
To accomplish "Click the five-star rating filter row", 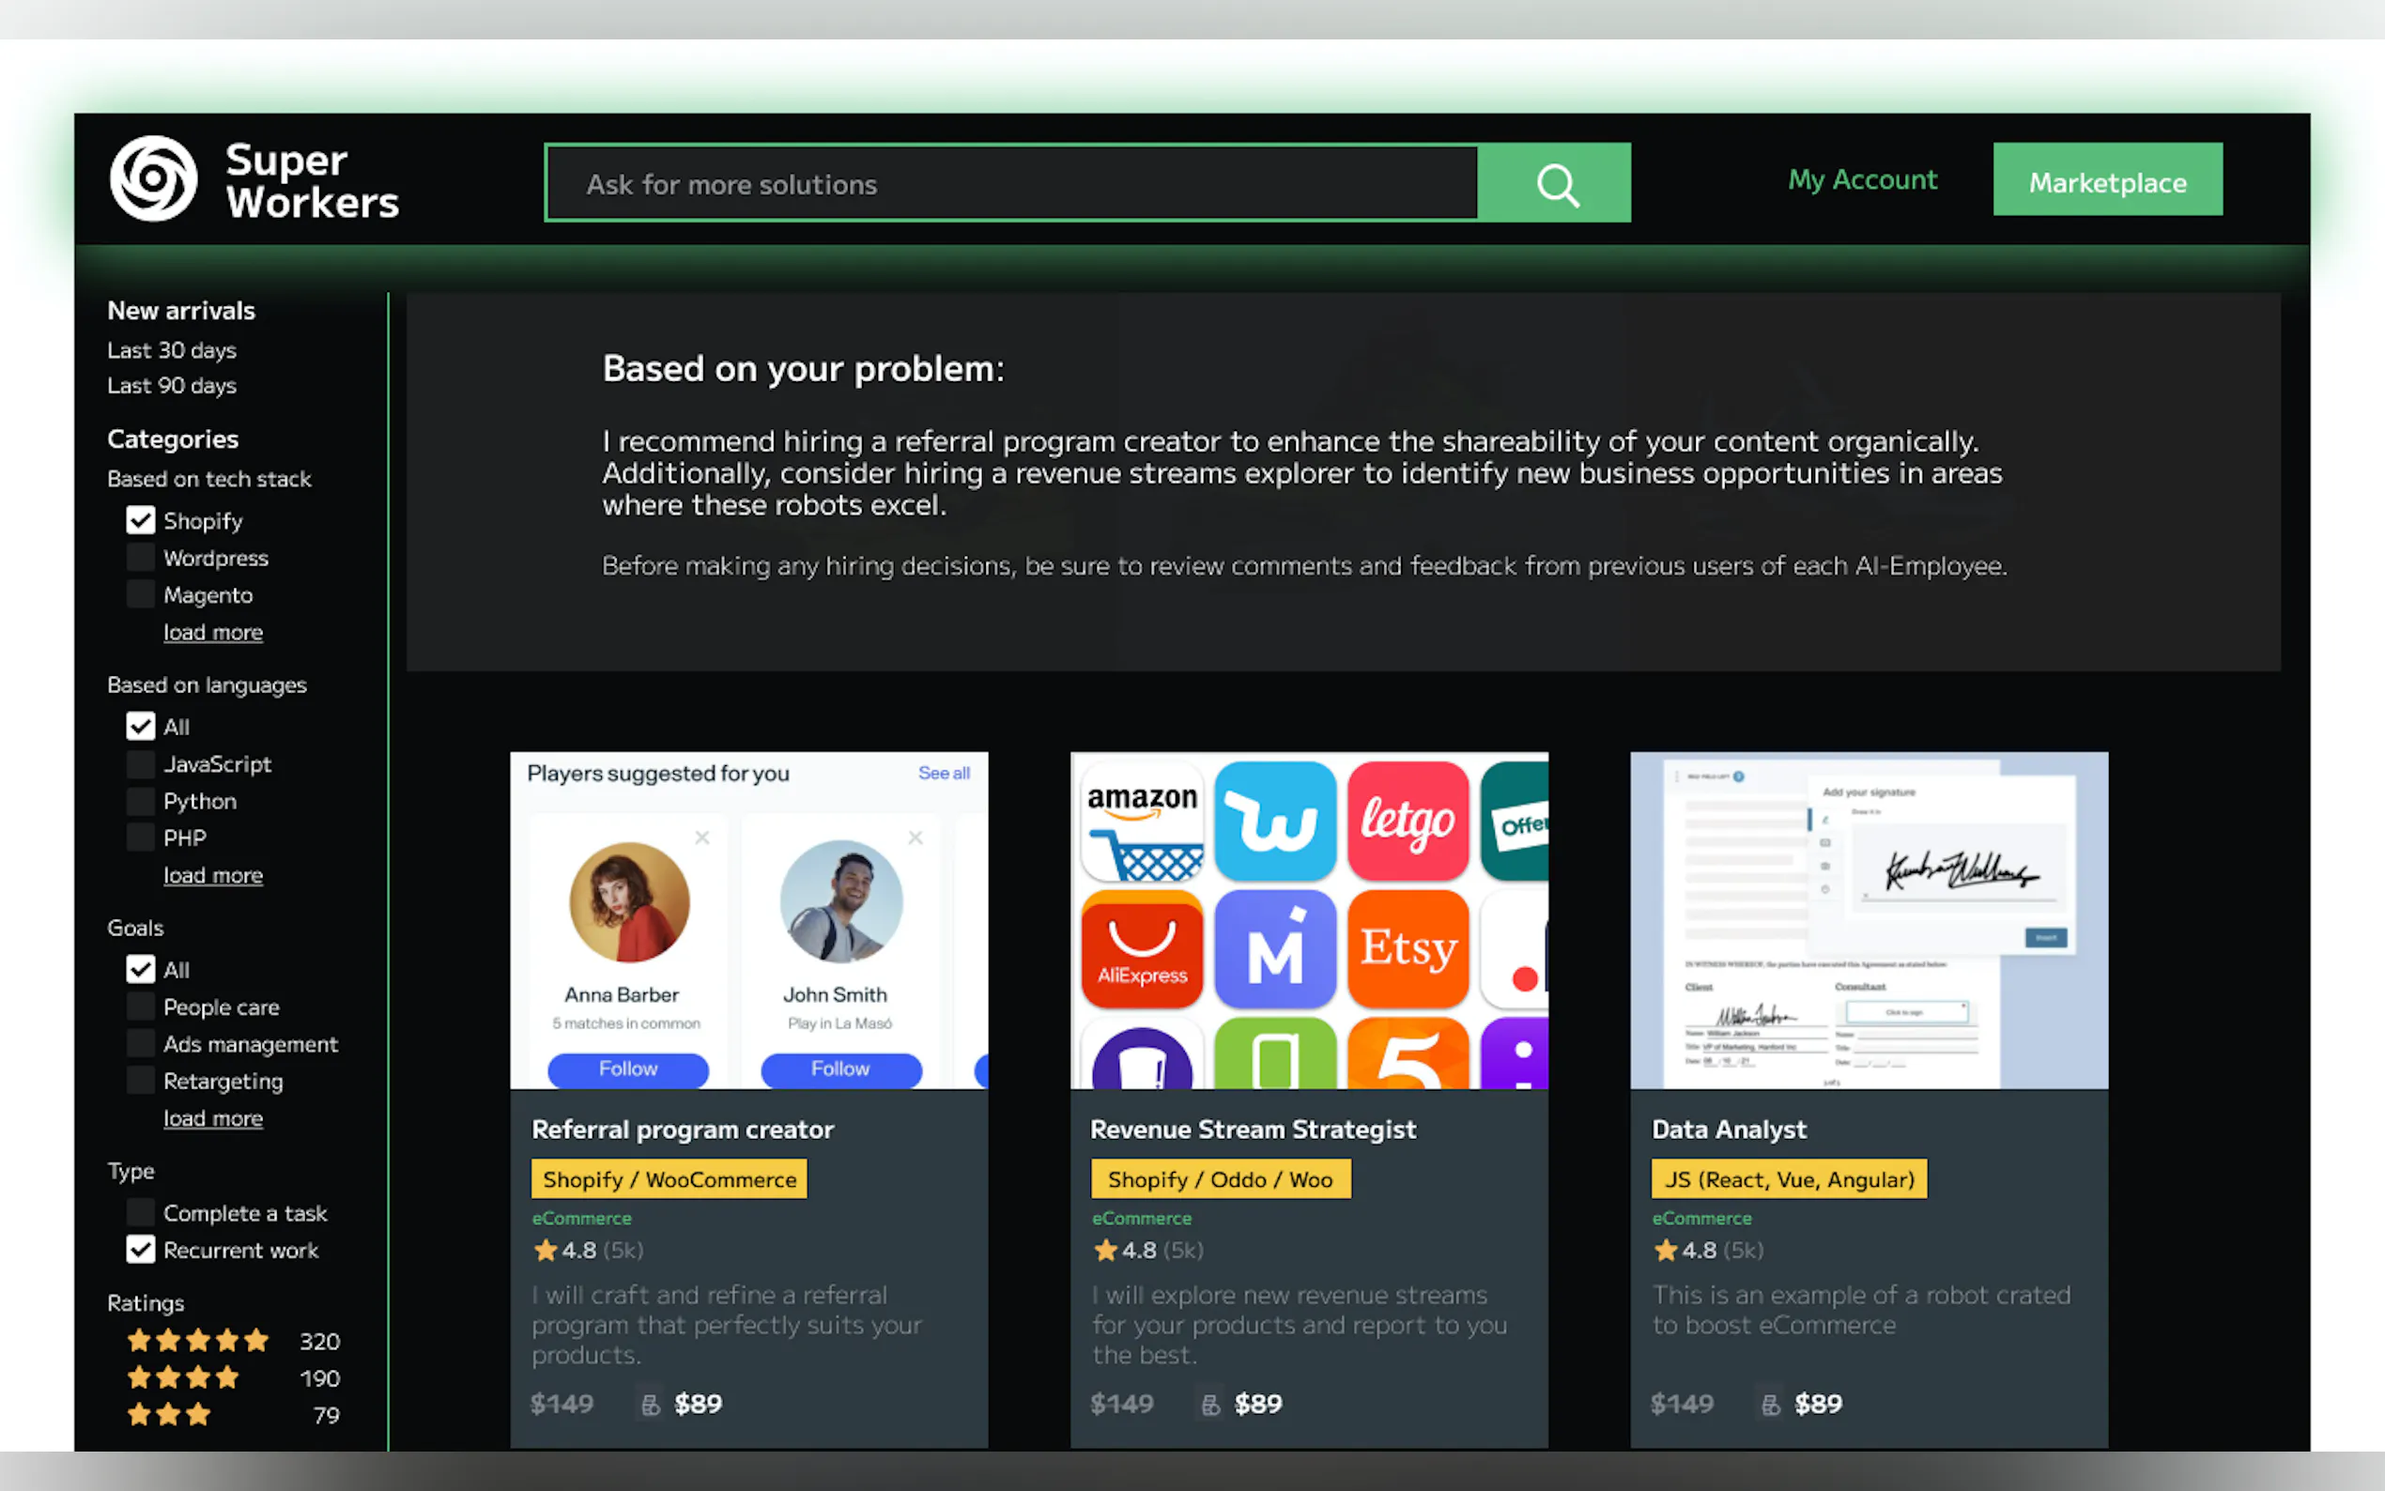I will [232, 1340].
